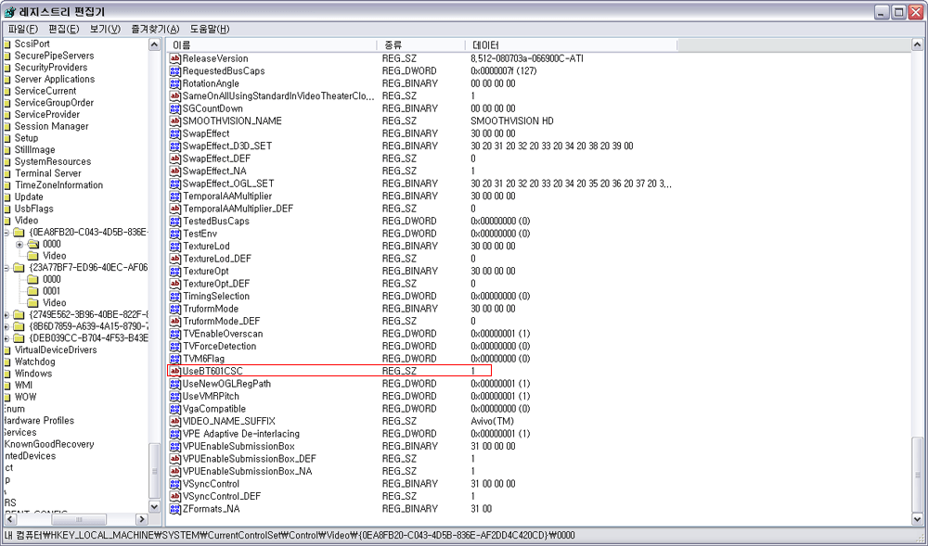Click the ReleaseVersion string value icon

point(174,58)
